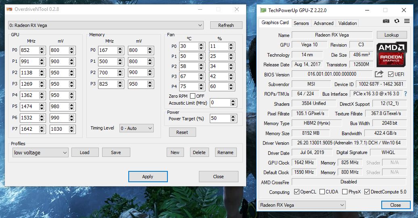Viewport: 418px width, 218px height.
Task: Open GPU-Z hamburger menu
Action: coord(407,21)
